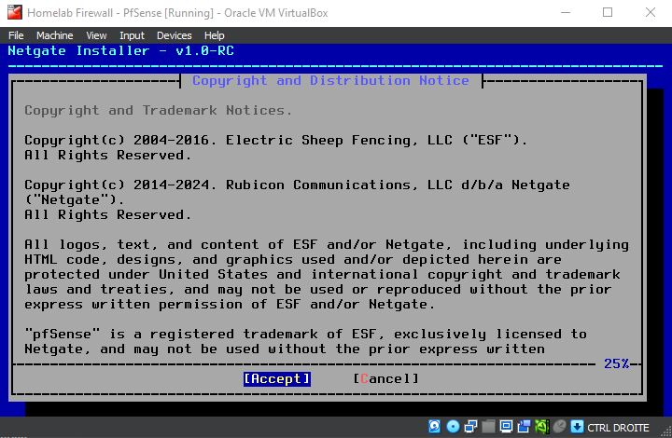Open the View menu
This screenshot has height=438, width=672.
[96, 35]
